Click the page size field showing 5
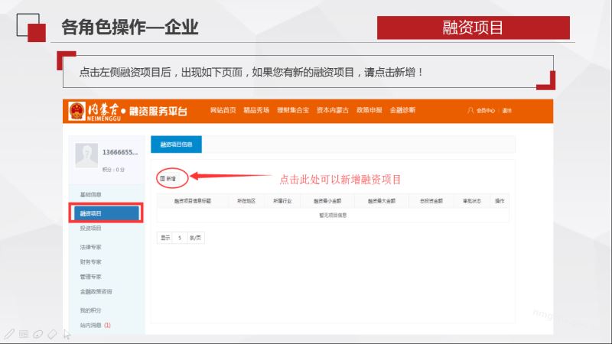The height and width of the screenshot is (344, 612). click(181, 238)
